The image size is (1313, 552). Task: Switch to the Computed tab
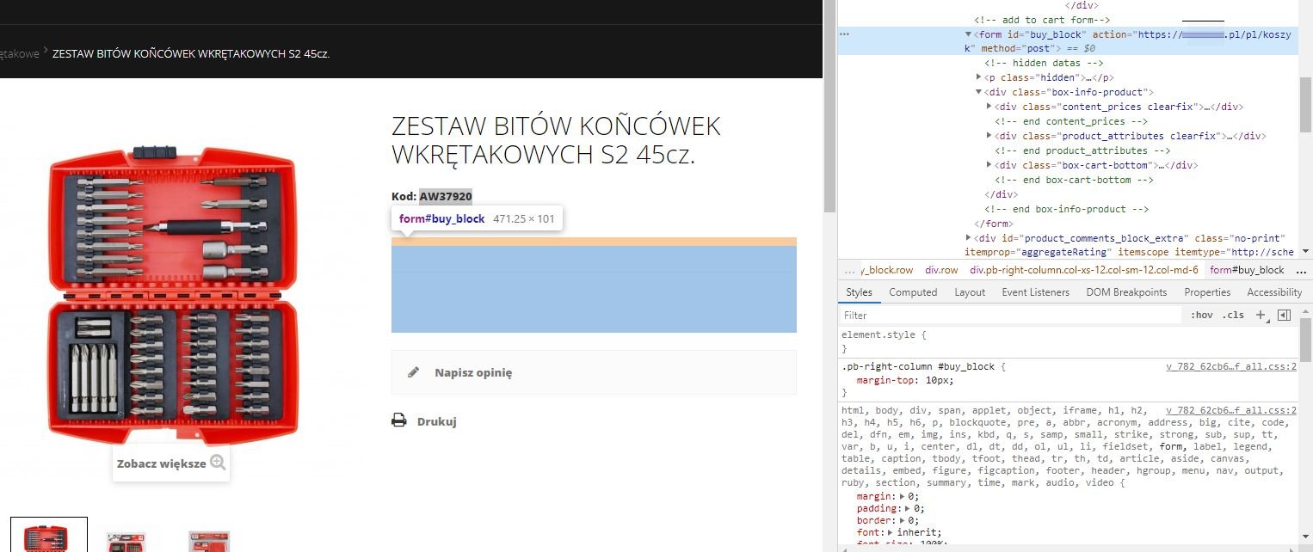click(x=913, y=292)
